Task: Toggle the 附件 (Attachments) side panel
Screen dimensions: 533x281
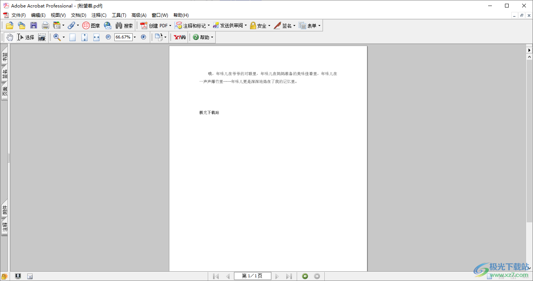Action: click(x=4, y=211)
